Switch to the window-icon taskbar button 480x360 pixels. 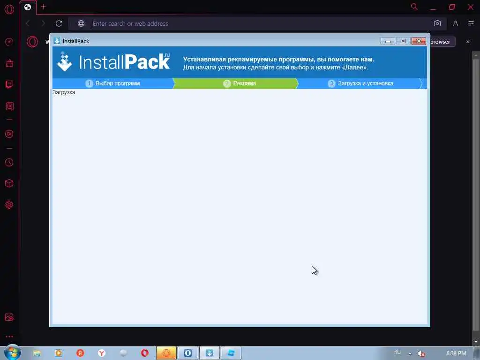(x=231, y=353)
